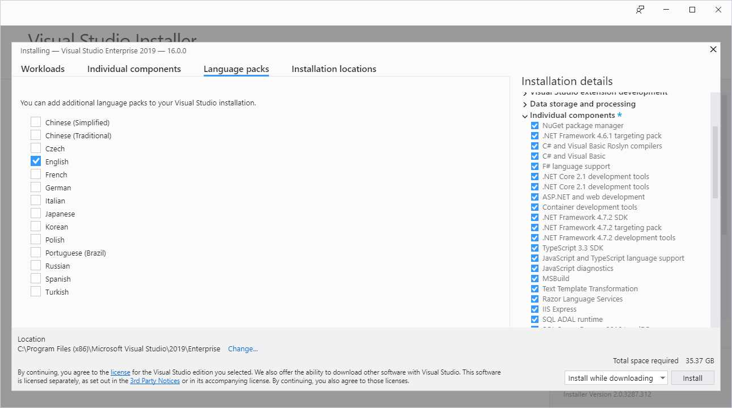Select the French language pack checkbox
This screenshot has width=732, height=408.
[x=36, y=174]
